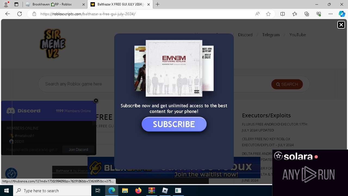348x196 pixels.
Task: Click the Discord logo in widget
Action: tap(23, 111)
